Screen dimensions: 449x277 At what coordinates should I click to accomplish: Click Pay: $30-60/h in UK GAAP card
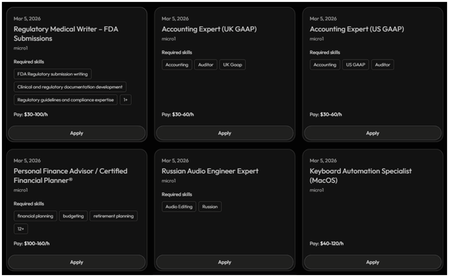coord(178,115)
